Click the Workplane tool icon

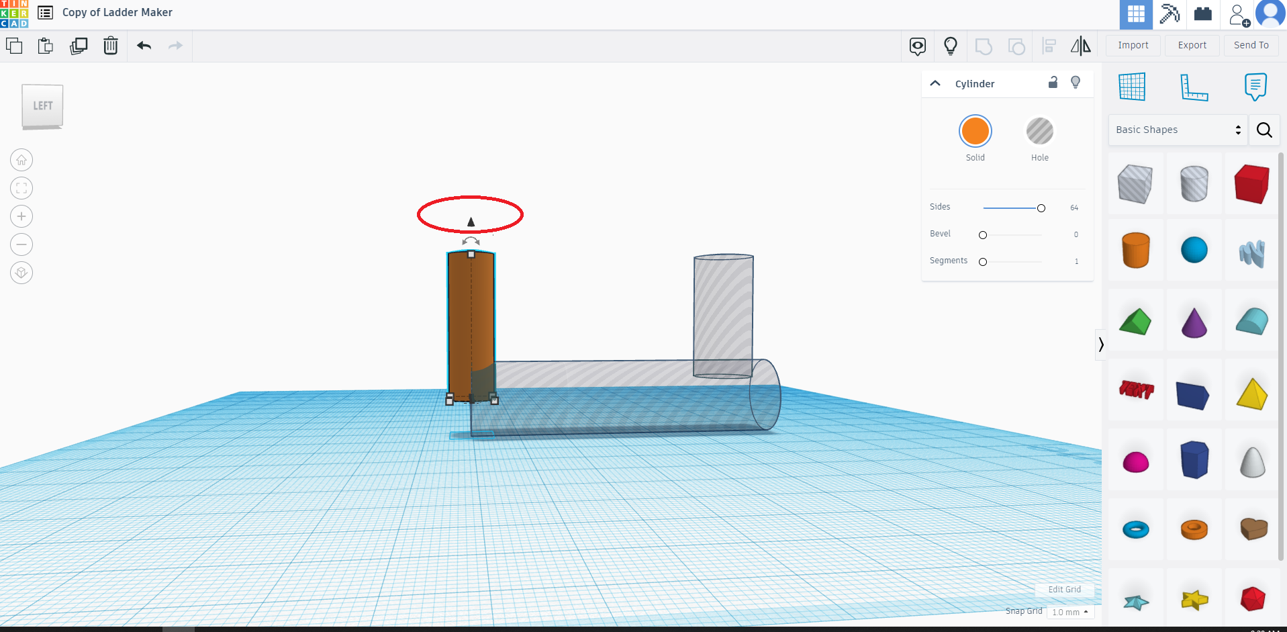(1133, 86)
